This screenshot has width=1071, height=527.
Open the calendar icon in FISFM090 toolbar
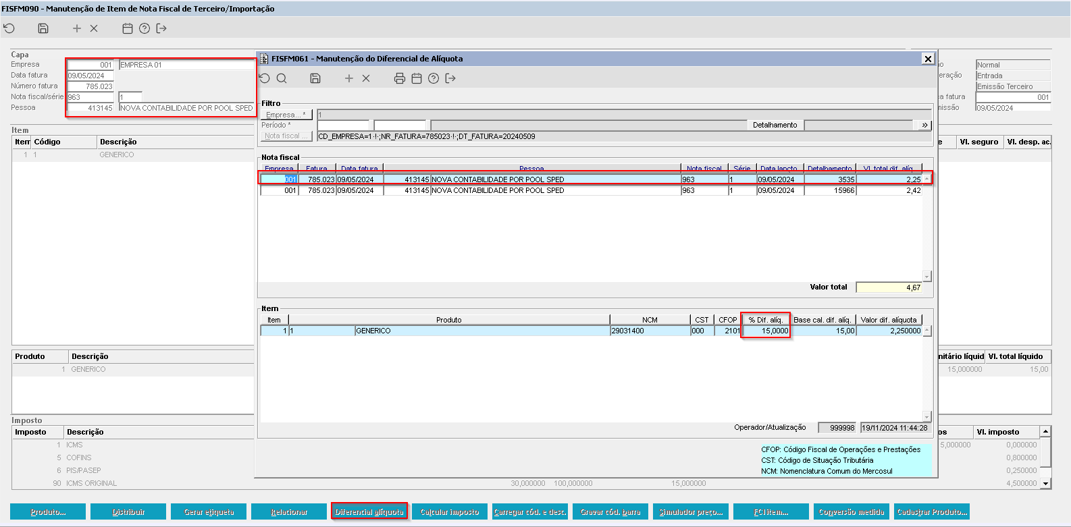tap(128, 28)
